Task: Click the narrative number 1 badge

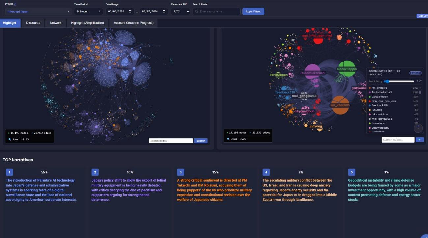Action: tap(9, 172)
